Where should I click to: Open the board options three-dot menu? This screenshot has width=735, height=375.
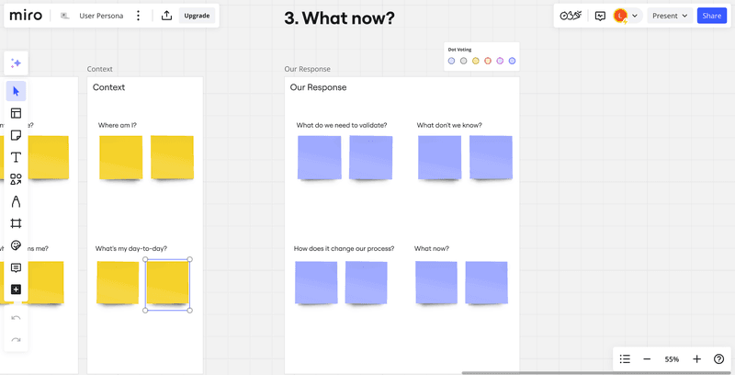[x=139, y=16]
